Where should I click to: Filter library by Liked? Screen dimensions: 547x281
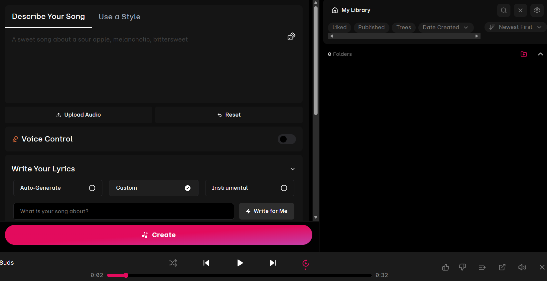click(340, 27)
